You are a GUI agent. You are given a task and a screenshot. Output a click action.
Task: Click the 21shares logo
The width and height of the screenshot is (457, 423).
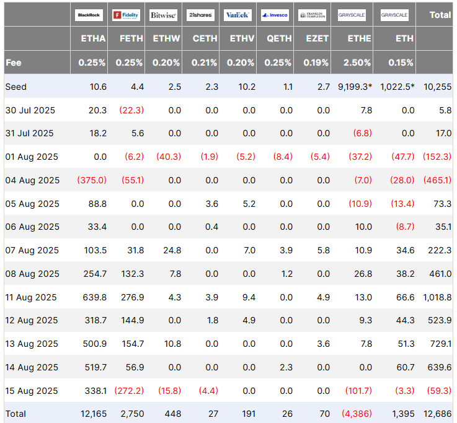pyautogui.click(x=200, y=15)
